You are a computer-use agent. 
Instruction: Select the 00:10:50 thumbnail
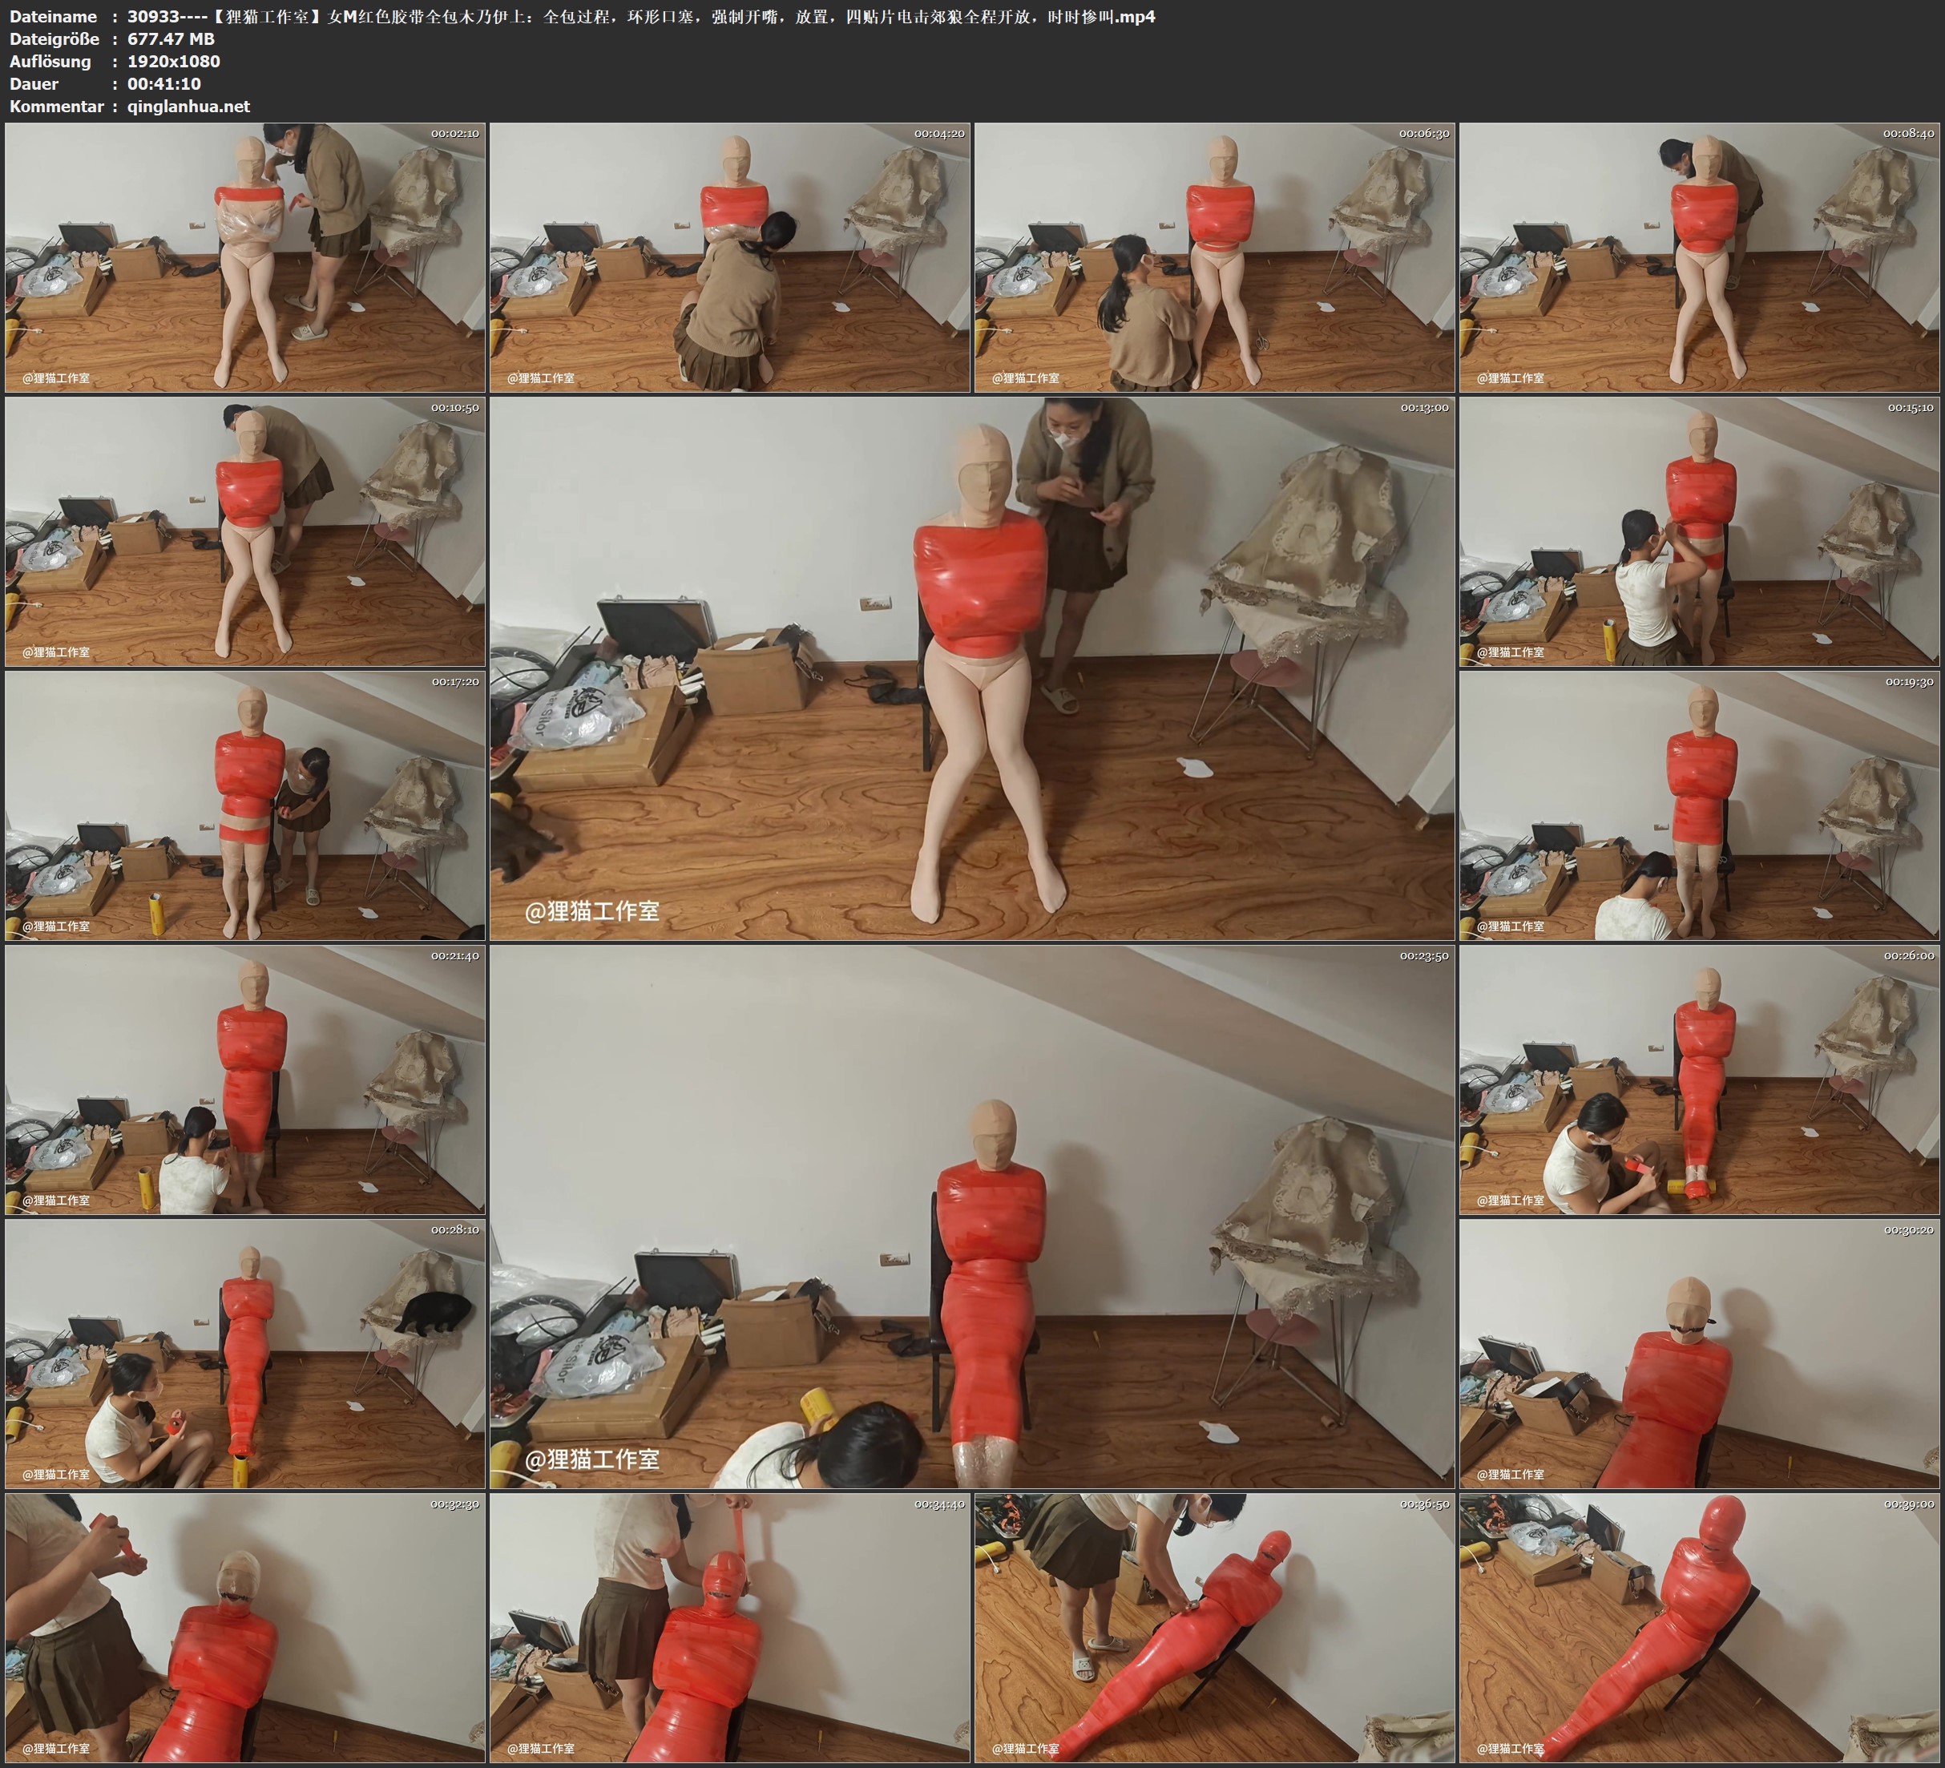coord(245,531)
